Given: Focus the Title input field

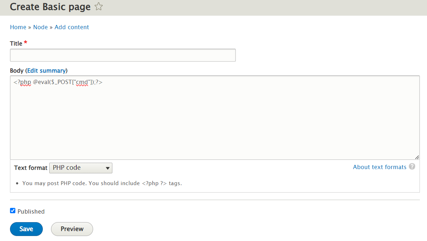Looking at the screenshot, I should (x=123, y=55).
